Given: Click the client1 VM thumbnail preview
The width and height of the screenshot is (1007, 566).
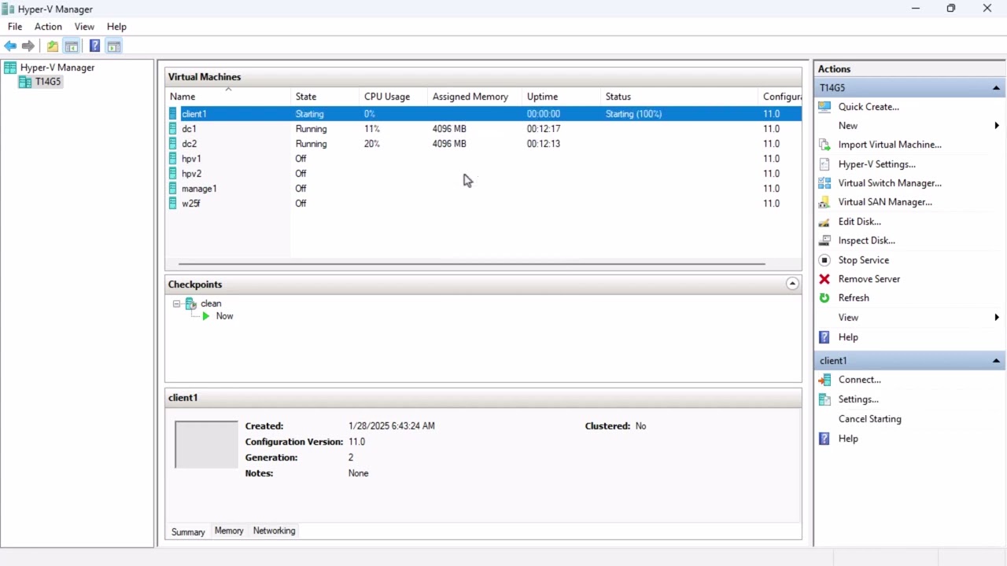Looking at the screenshot, I should click(x=206, y=444).
